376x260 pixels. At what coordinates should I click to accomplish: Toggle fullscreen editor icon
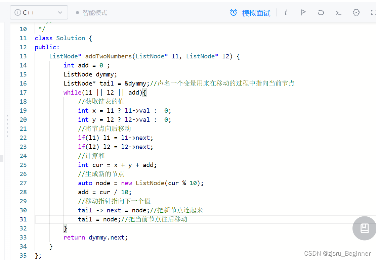coord(373,12)
